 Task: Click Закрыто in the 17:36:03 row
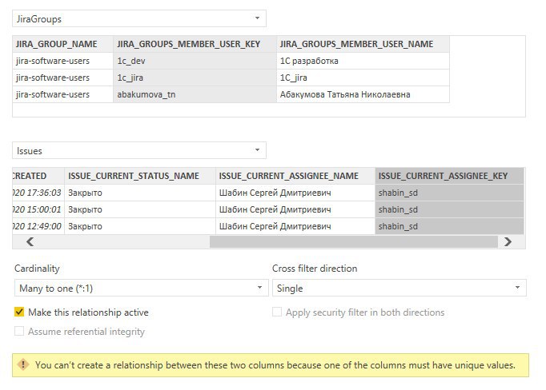coord(140,193)
